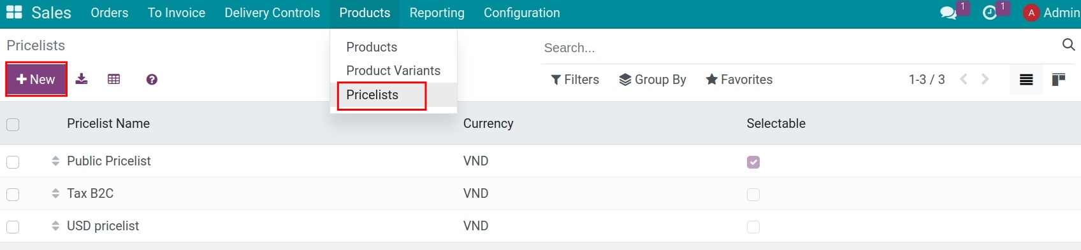Click the purple help question-mark icon
Viewport: 1081px width, 250px height.
(152, 80)
